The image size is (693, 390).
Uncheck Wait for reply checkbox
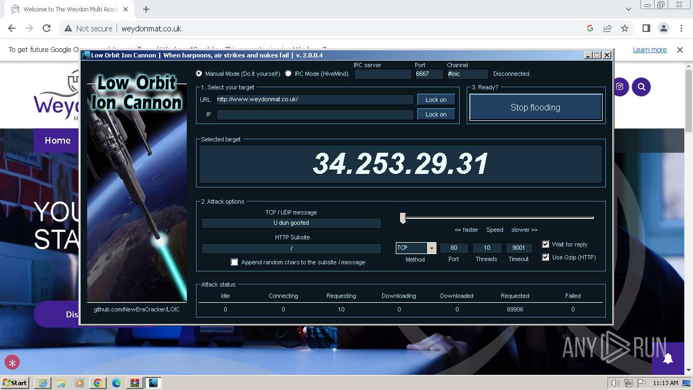[546, 244]
